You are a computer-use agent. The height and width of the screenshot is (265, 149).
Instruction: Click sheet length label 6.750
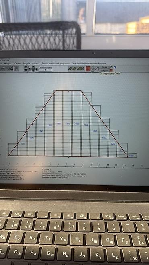pos(104,138)
